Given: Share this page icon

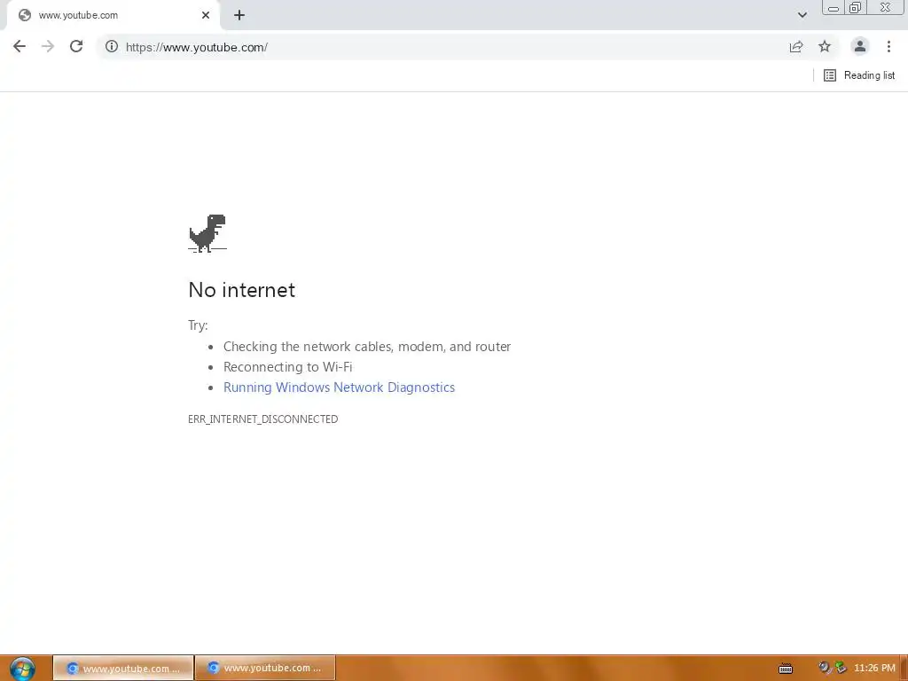Looking at the screenshot, I should 796,47.
